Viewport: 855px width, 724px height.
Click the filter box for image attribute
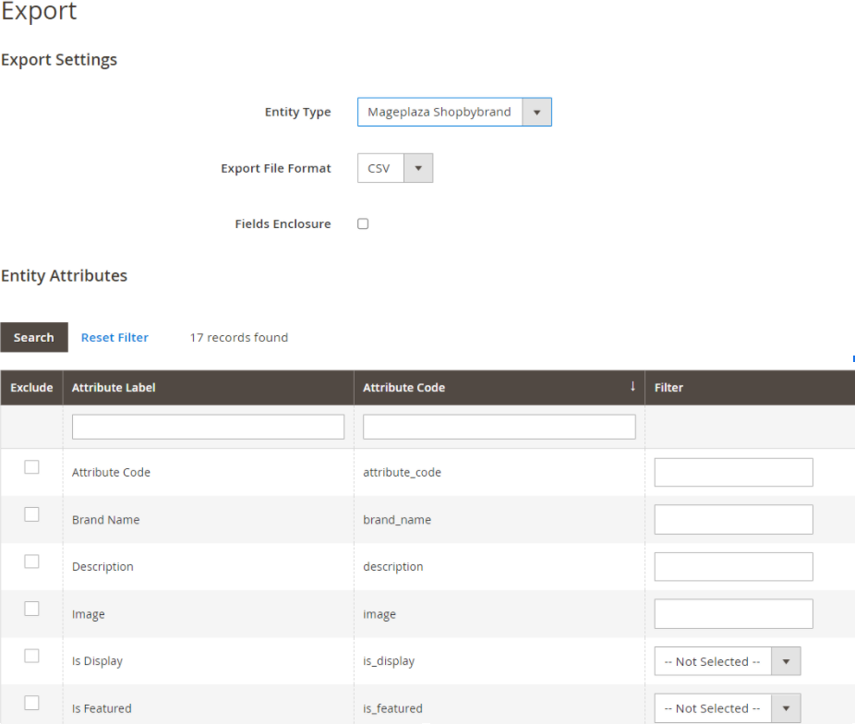point(733,613)
